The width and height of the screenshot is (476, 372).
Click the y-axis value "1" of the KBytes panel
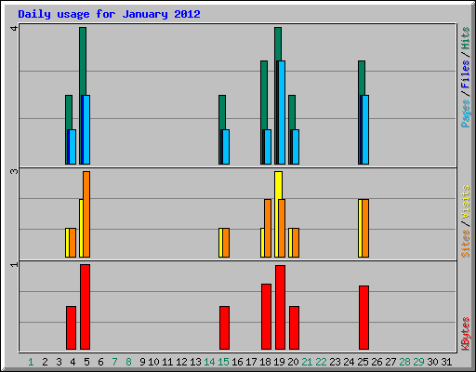[14, 264]
